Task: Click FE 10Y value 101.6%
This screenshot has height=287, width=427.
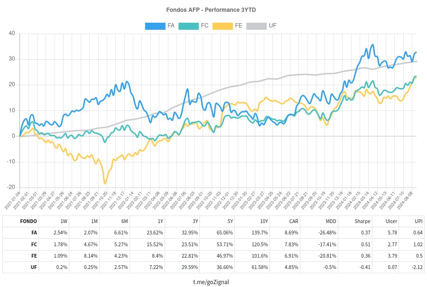Action: (x=260, y=256)
